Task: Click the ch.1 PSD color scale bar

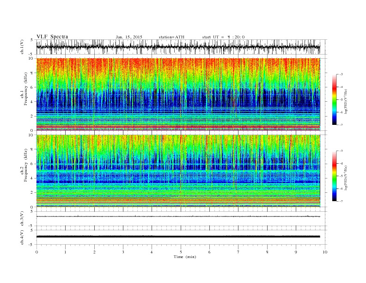Action: pyautogui.click(x=335, y=100)
